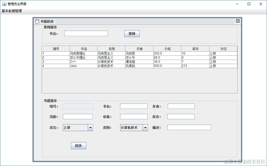Click the 库存 column header
The image size is (267, 166).
coord(195,49)
